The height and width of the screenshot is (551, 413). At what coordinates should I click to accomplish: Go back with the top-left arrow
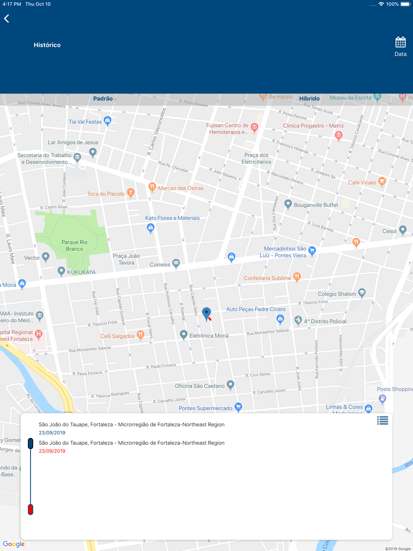(7, 19)
